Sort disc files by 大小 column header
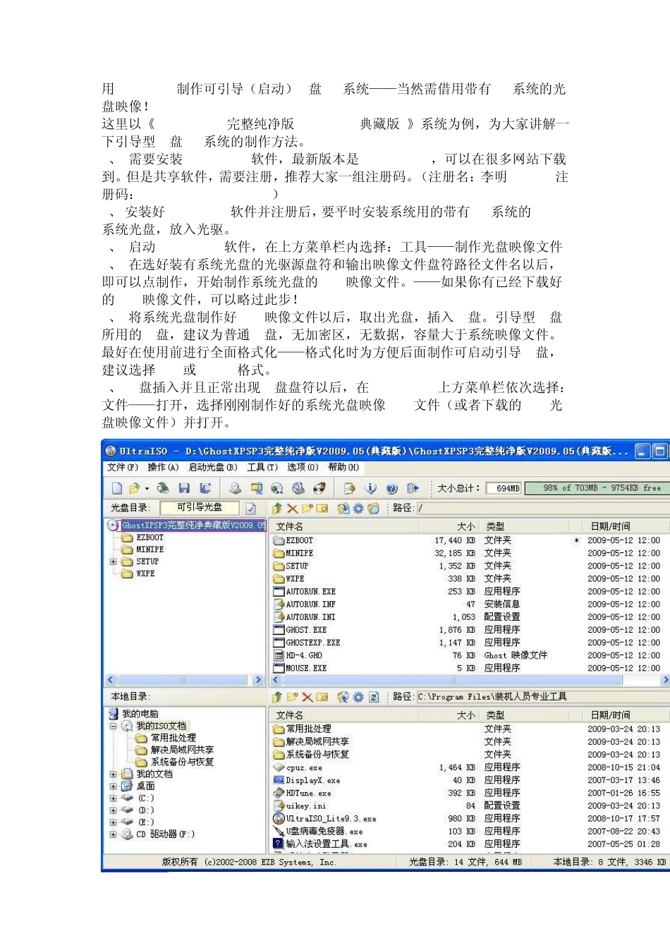 pos(449,526)
